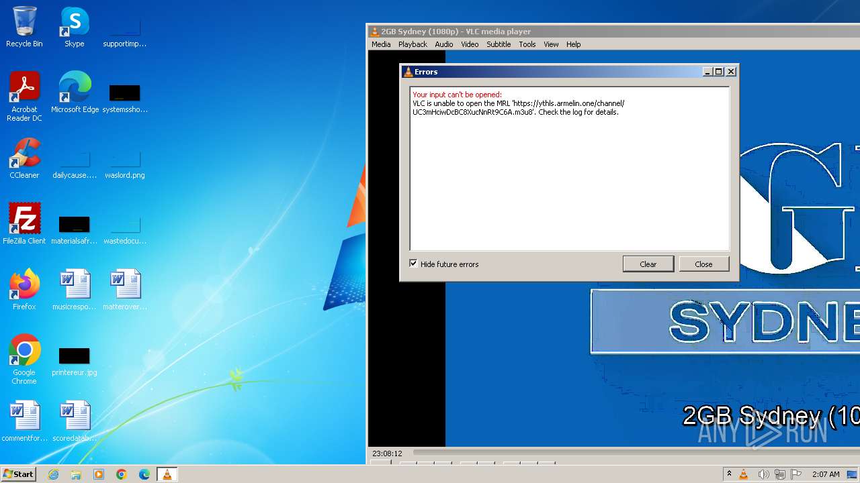Launch Firefox from the desktop
The width and height of the screenshot is (860, 483).
click(x=24, y=290)
